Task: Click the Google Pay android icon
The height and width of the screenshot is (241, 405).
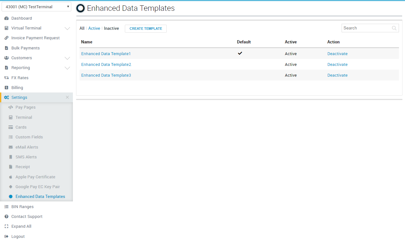Action: [x=10, y=187]
